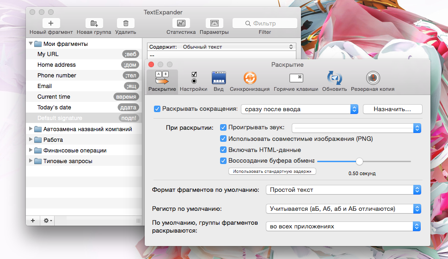Click the Удалить trash icon
The image size is (448, 259).
click(125, 23)
